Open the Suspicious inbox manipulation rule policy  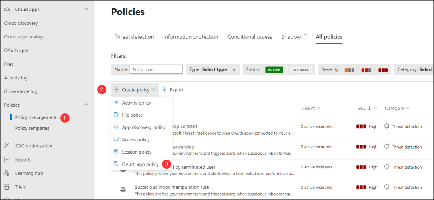point(172,187)
